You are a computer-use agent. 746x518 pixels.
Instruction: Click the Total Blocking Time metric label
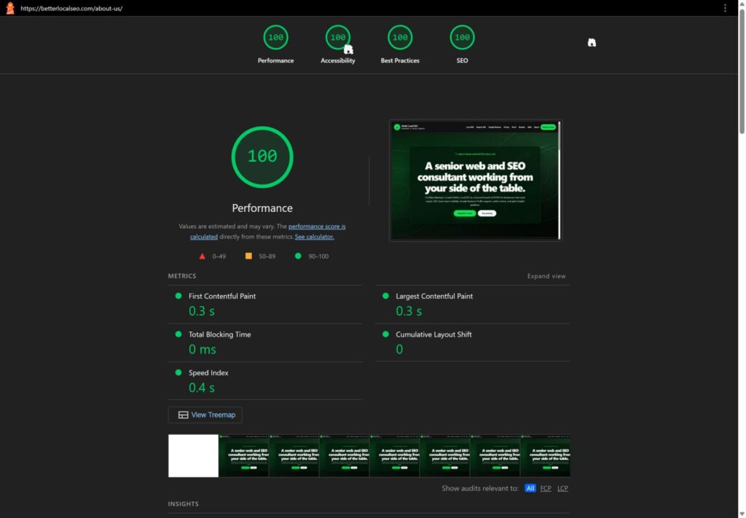pyautogui.click(x=220, y=334)
